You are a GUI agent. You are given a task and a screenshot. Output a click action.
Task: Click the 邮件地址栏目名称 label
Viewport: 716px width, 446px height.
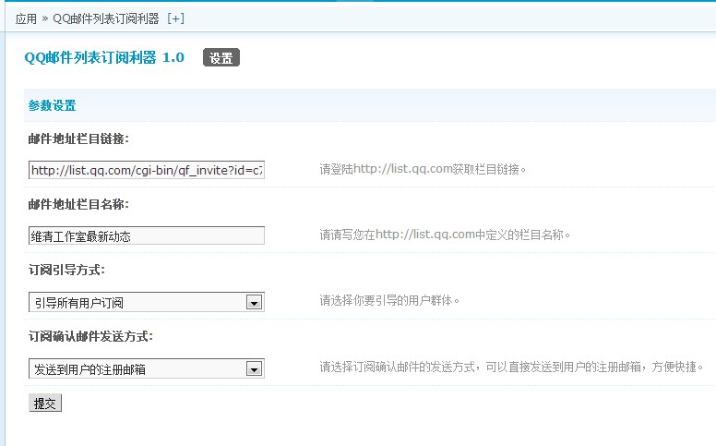tap(78, 204)
